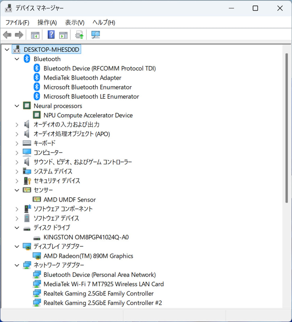Screen dimensions: 292x322
Task: Click the Bluetooth category icon
Action: coord(27,59)
